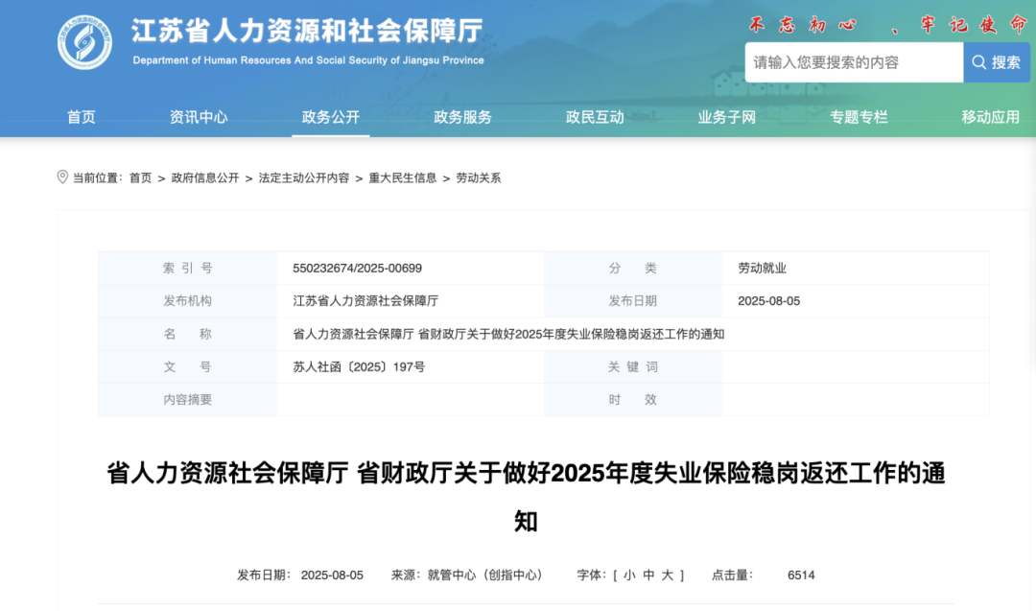Image resolution: width=1036 pixels, height=611 pixels.
Task: Open the 专题专栏 menu
Action: 858,117
